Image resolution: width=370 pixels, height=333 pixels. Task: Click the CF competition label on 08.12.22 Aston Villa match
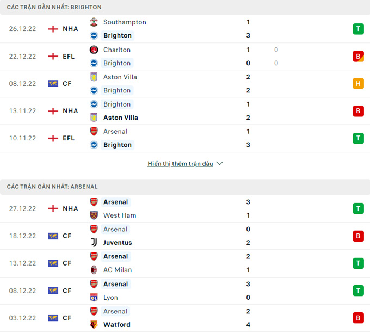point(67,83)
